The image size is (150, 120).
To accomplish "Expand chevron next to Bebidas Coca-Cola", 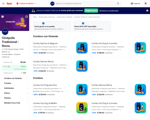I will 27,103.
